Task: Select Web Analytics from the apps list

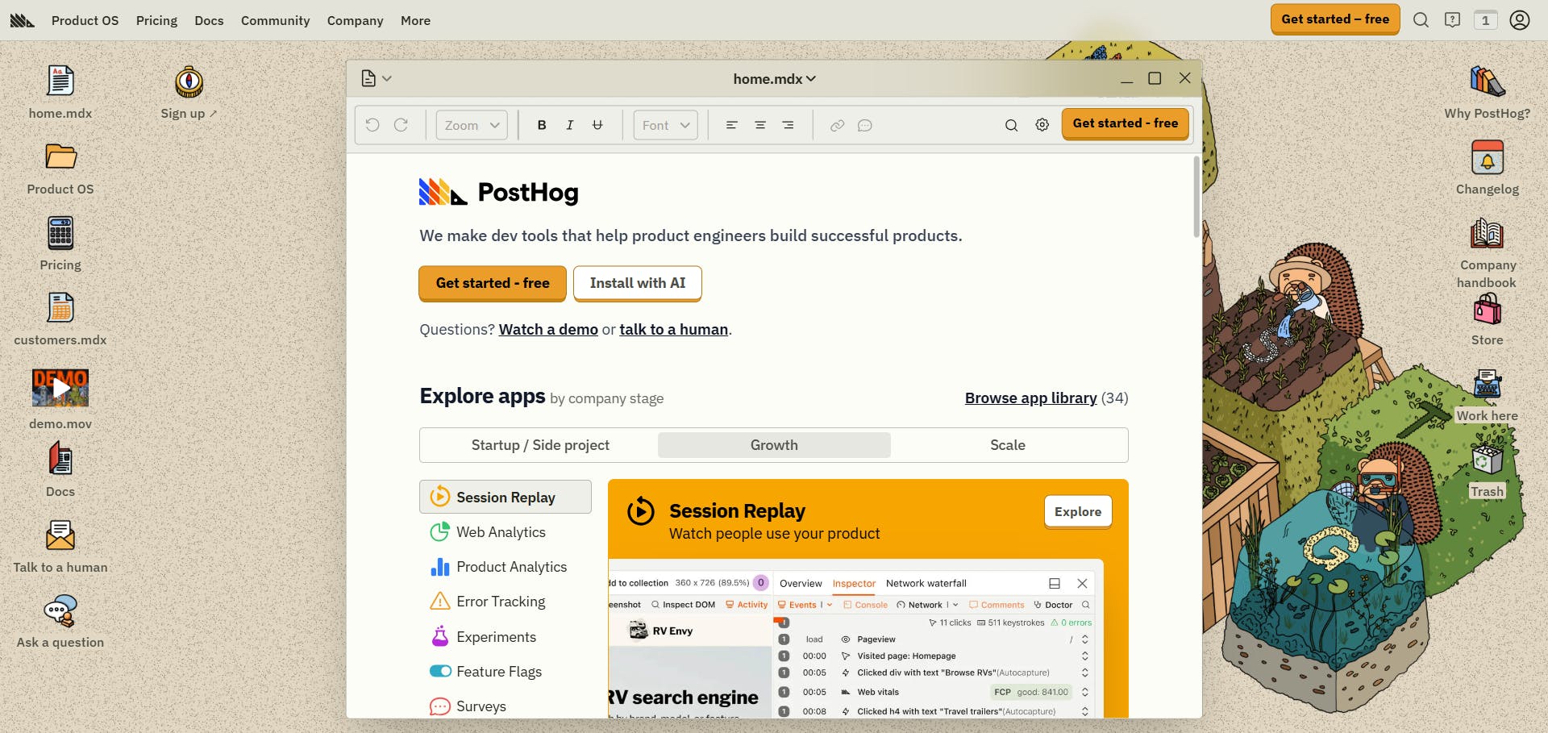Action: (x=501, y=532)
